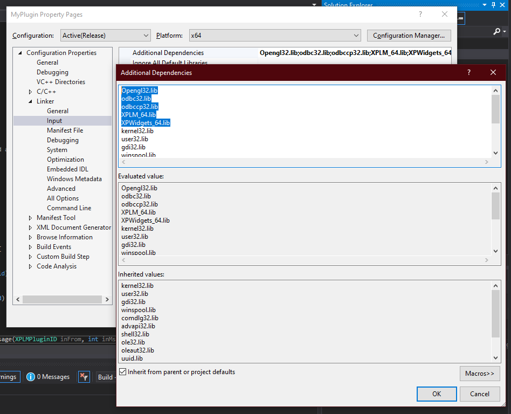
Task: Collapse the Linker tree node
Action: tap(31, 101)
